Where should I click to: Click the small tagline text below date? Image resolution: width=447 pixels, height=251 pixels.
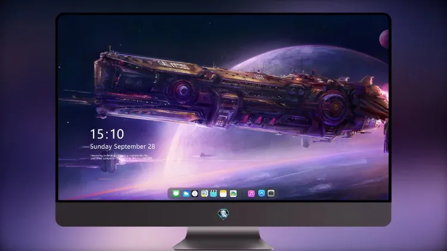121,157
